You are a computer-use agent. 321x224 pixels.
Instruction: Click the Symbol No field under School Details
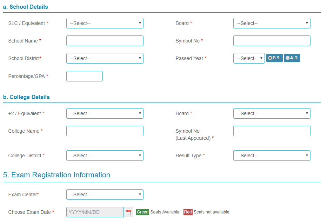click(272, 41)
